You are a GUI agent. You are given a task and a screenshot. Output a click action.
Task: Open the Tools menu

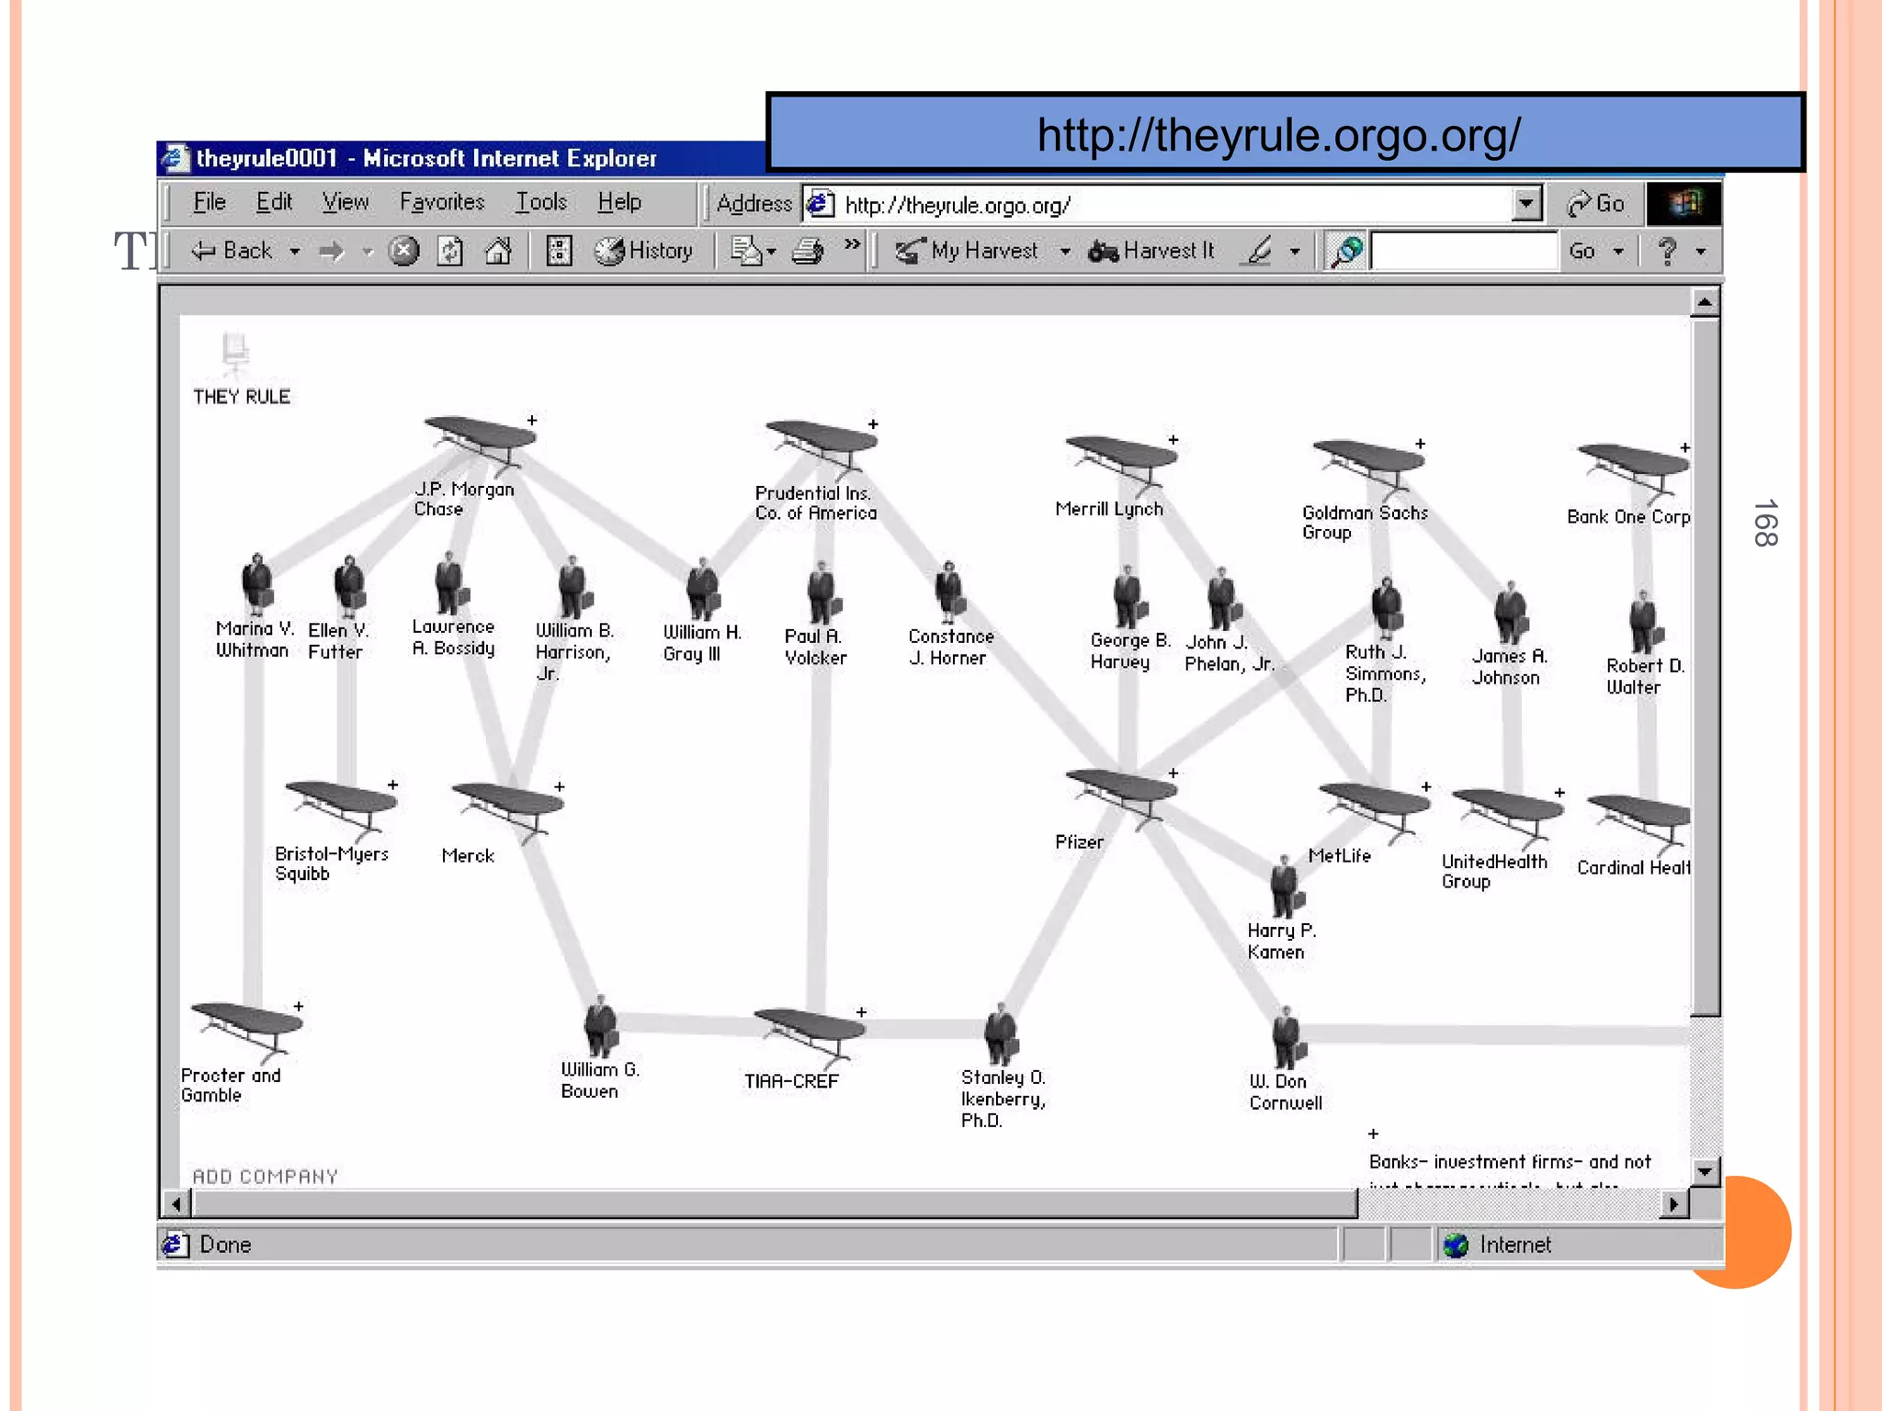point(540,202)
